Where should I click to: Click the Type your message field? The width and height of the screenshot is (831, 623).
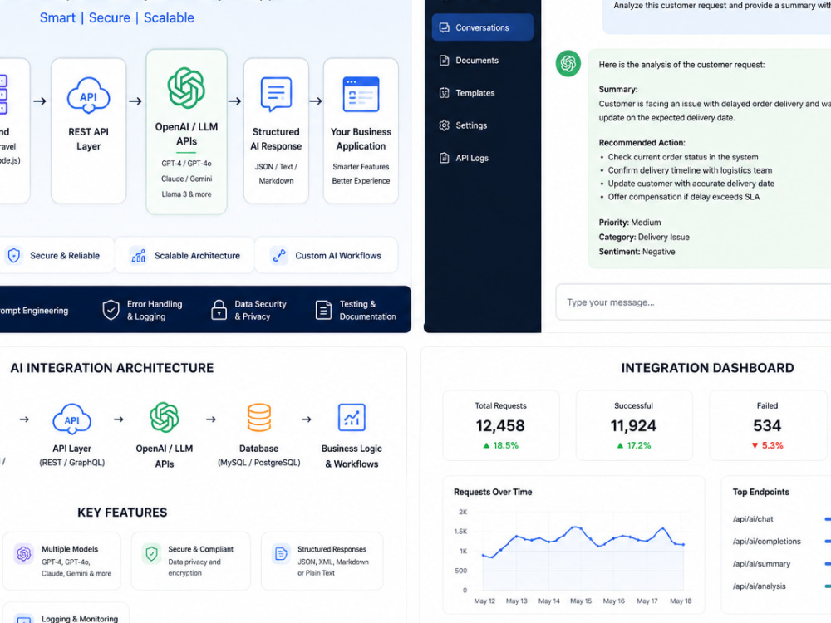(693, 302)
